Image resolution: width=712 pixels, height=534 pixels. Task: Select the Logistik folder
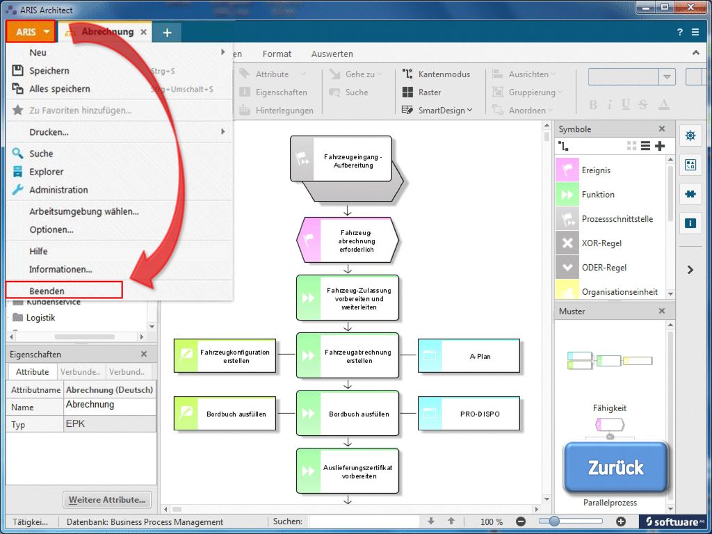pos(33,317)
